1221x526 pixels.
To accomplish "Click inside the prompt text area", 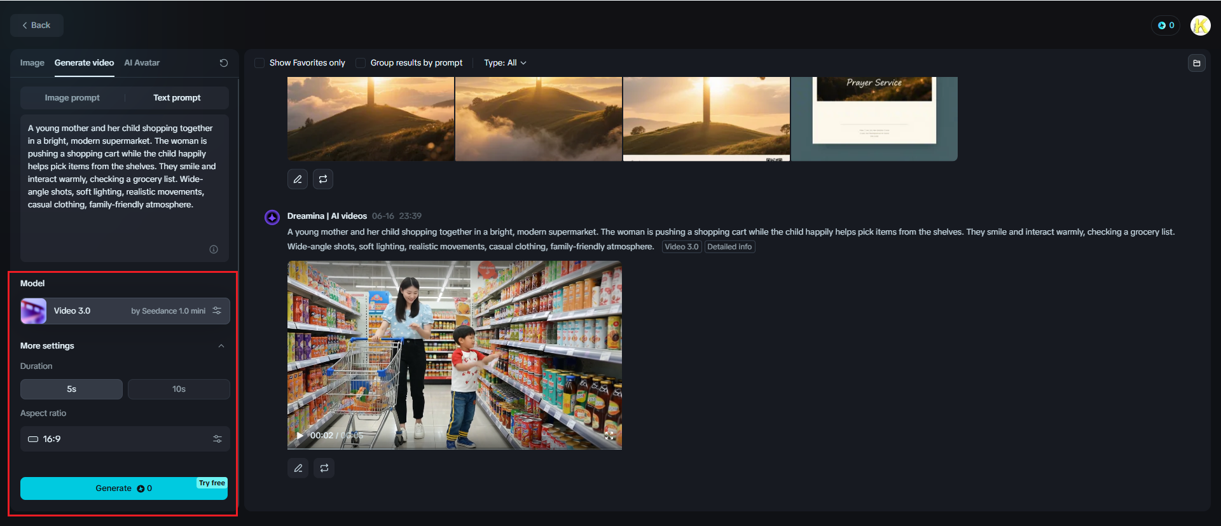I will (125, 188).
